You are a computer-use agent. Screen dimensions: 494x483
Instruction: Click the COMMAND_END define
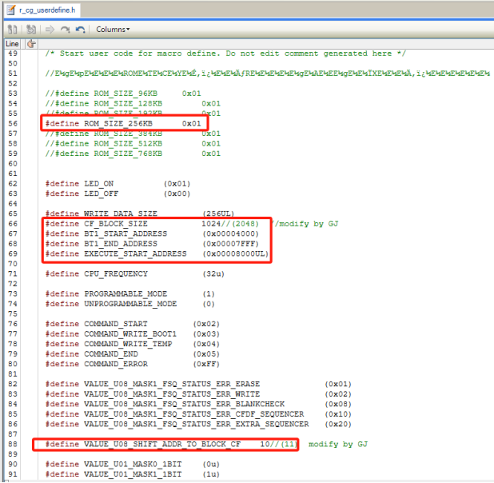point(133,354)
